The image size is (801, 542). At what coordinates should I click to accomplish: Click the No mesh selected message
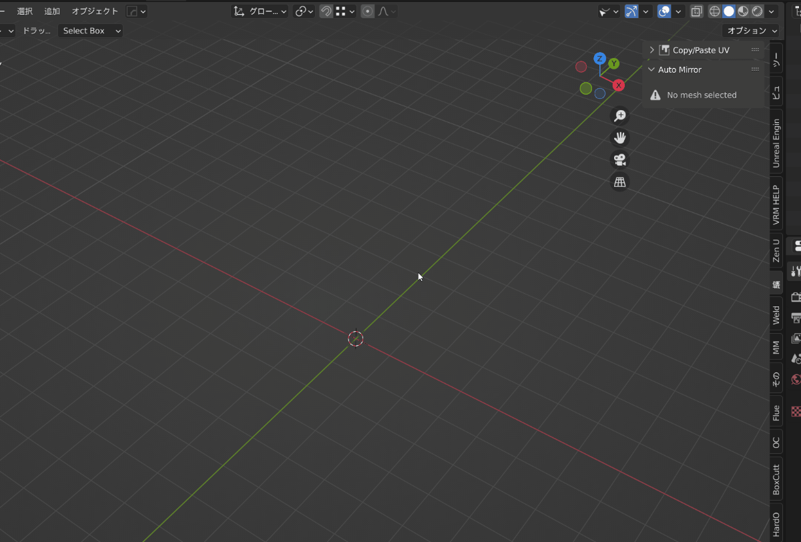click(x=702, y=95)
